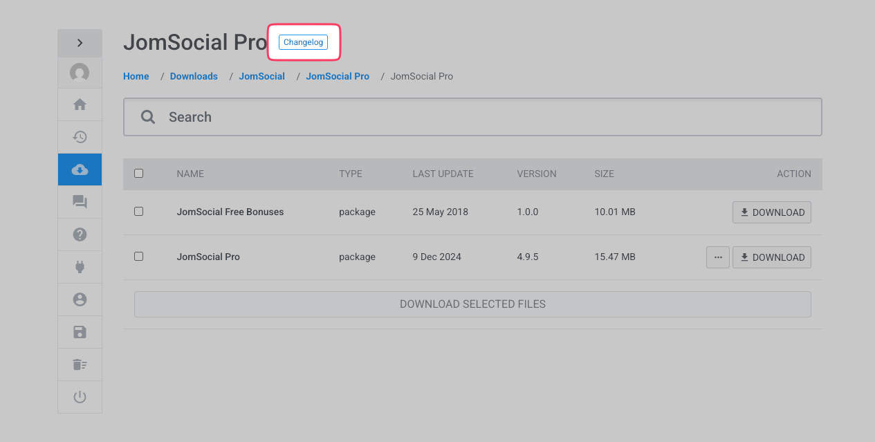Follow the Downloads breadcrumb link
The height and width of the screenshot is (442, 875).
[194, 76]
